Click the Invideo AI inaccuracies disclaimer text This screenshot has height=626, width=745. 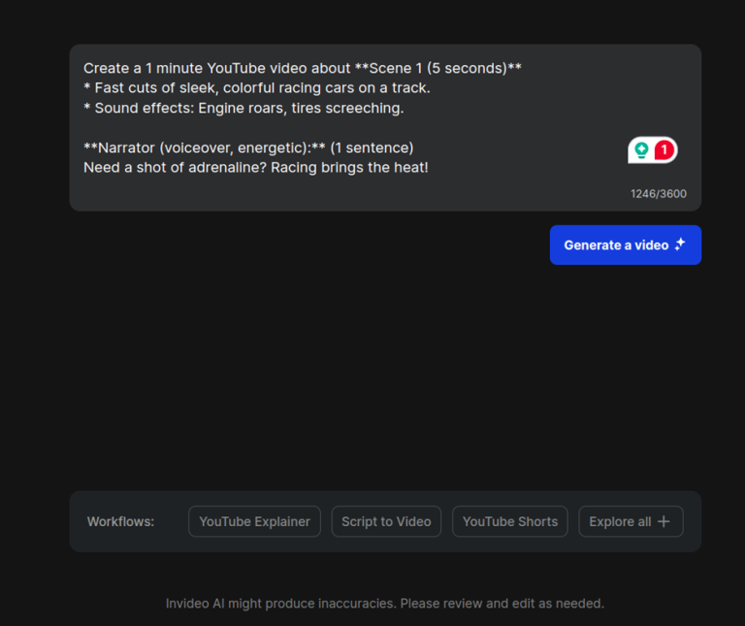click(x=384, y=603)
